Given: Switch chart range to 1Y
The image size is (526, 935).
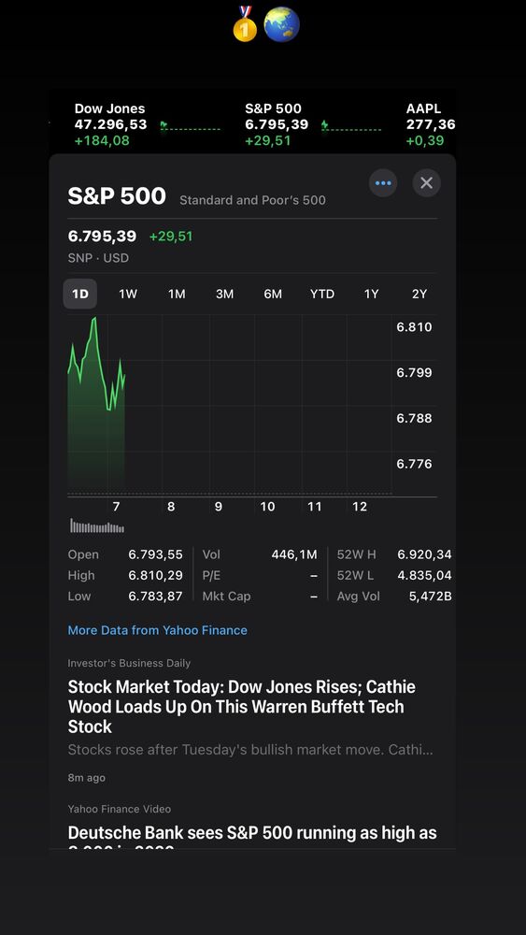Looking at the screenshot, I should click(371, 294).
